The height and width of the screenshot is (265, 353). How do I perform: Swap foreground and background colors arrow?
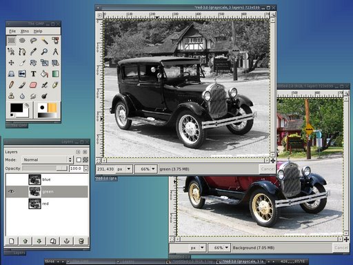[x=27, y=105]
